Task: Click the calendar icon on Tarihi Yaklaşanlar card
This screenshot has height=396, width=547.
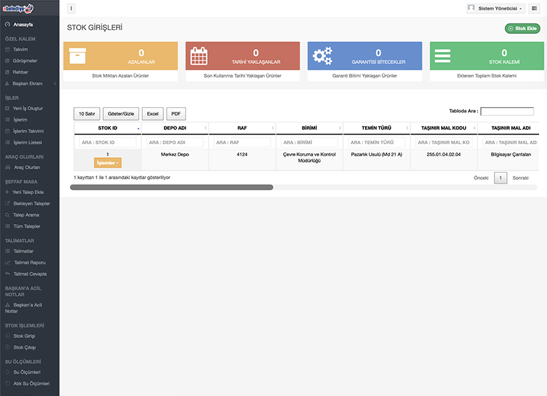Action: pyautogui.click(x=199, y=56)
